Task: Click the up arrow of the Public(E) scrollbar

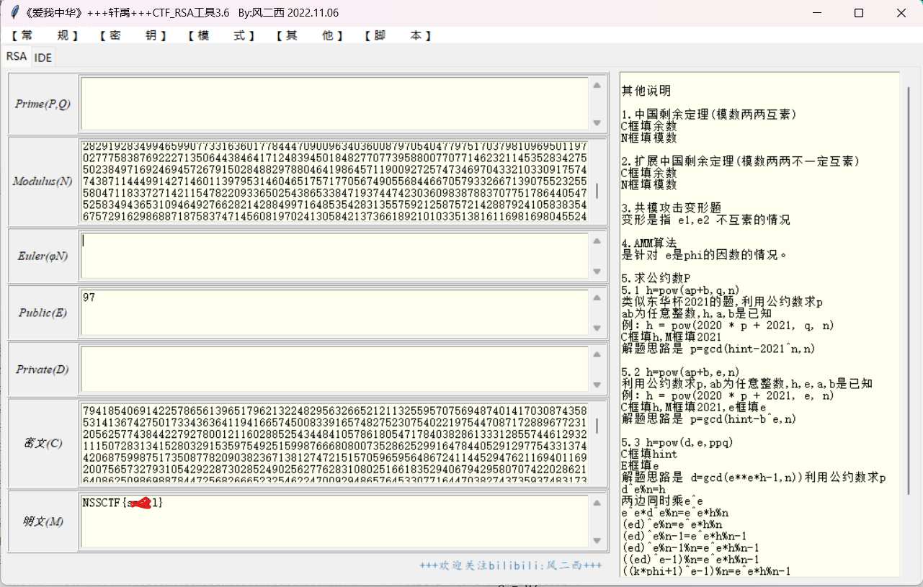Action: click(597, 297)
